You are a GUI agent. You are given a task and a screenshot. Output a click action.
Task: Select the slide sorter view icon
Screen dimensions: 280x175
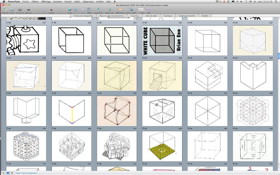click(x=8, y=173)
